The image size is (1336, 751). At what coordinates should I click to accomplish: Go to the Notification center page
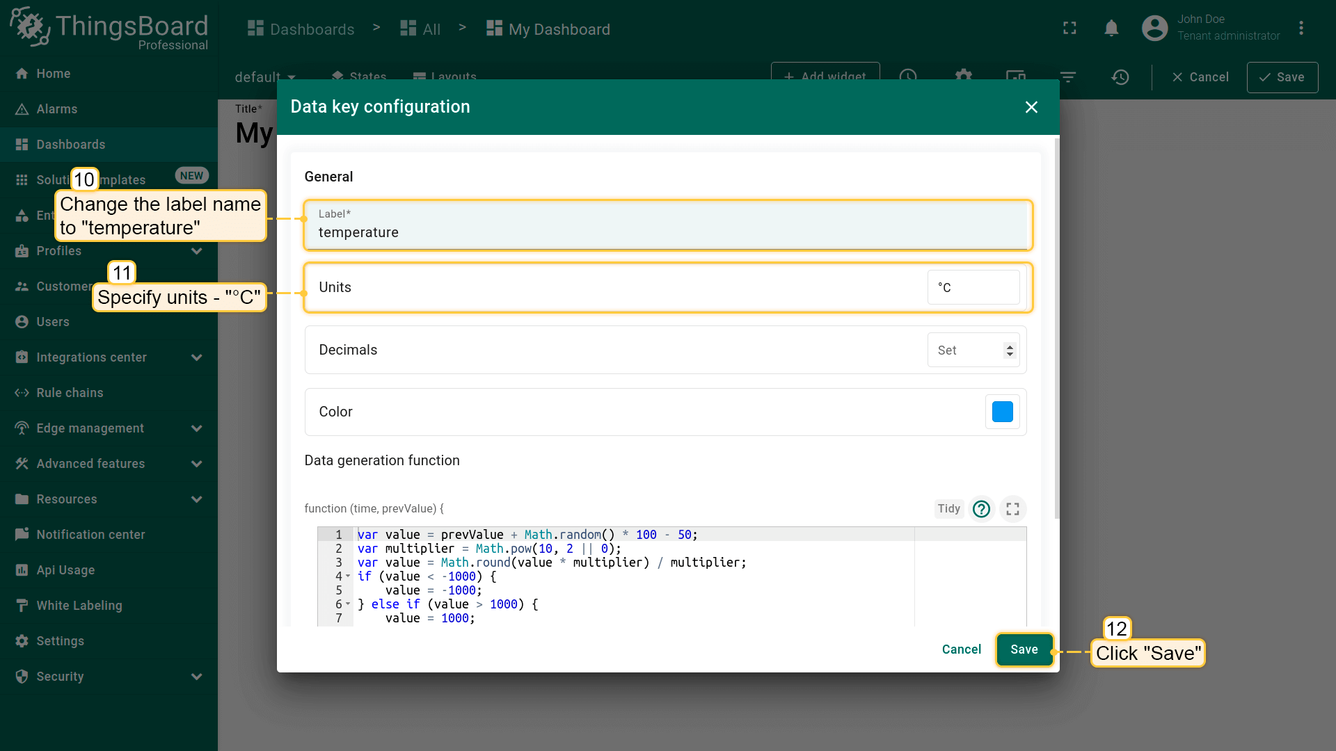click(x=90, y=535)
